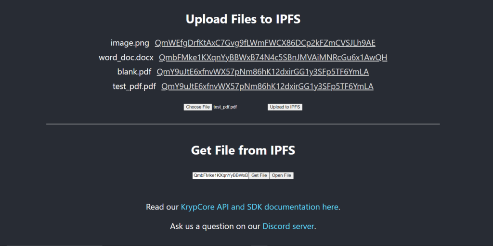Click the blank.pdf file name label
The width and height of the screenshot is (493, 246).
[x=134, y=72]
